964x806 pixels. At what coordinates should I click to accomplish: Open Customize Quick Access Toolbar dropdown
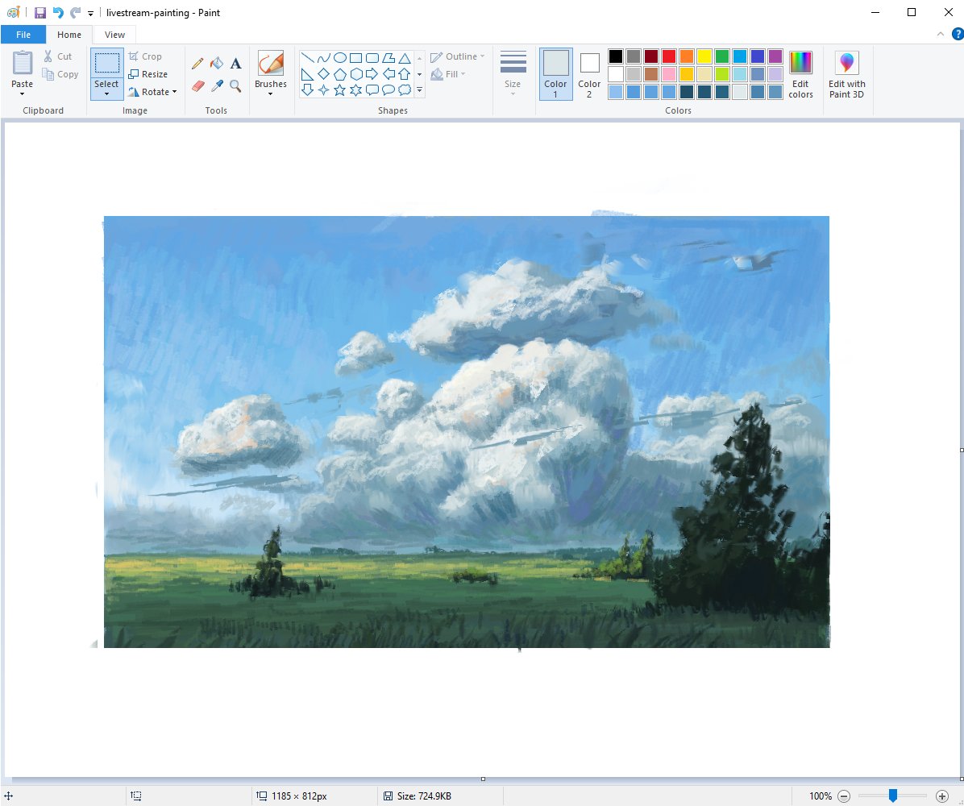[90, 13]
